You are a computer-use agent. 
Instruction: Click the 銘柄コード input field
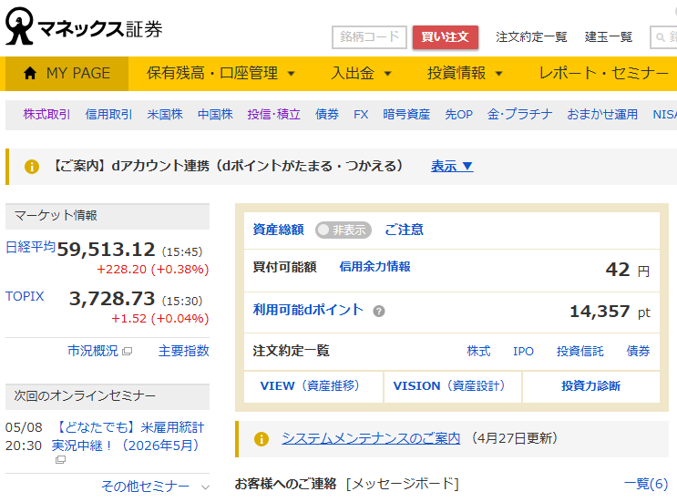click(x=369, y=37)
